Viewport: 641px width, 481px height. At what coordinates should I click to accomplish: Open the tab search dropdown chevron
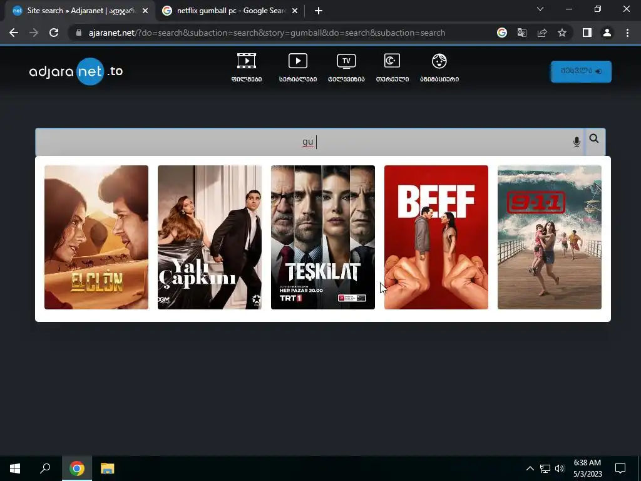[540, 9]
